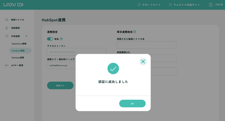This screenshot has width=225, height=121.
Task: Click the external icon beside サポートサイト
Action: click(139, 5)
